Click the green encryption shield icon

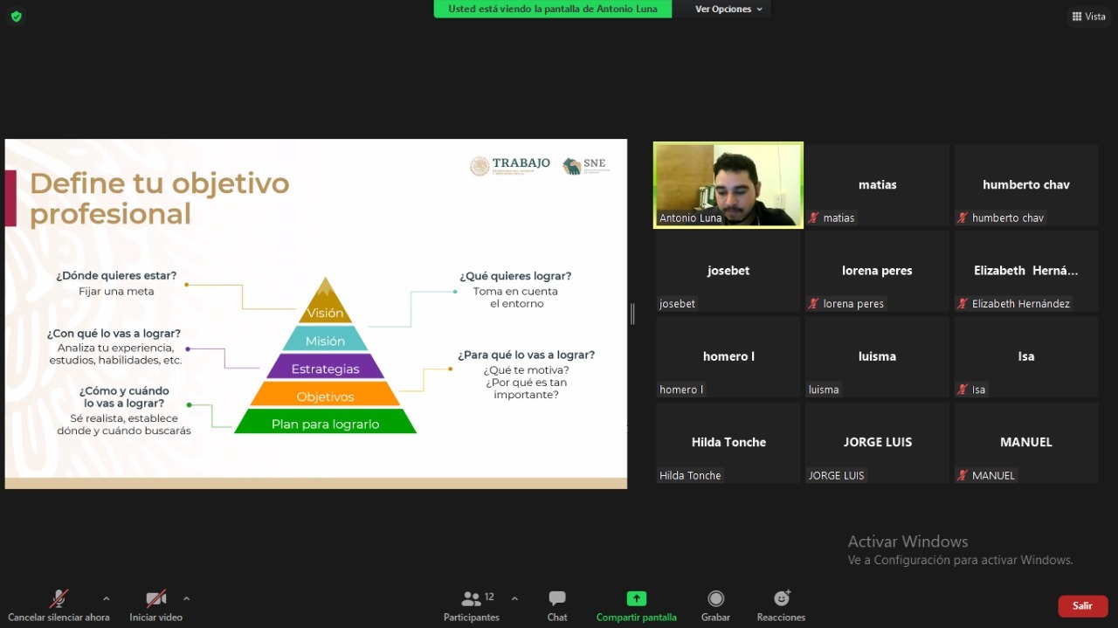(x=16, y=17)
